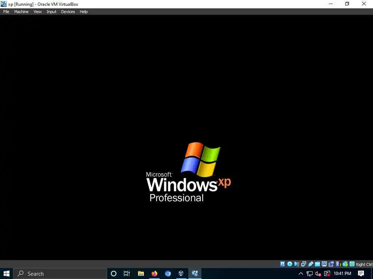373x279 pixels.
Task: Open the Input menu
Action: (51, 12)
